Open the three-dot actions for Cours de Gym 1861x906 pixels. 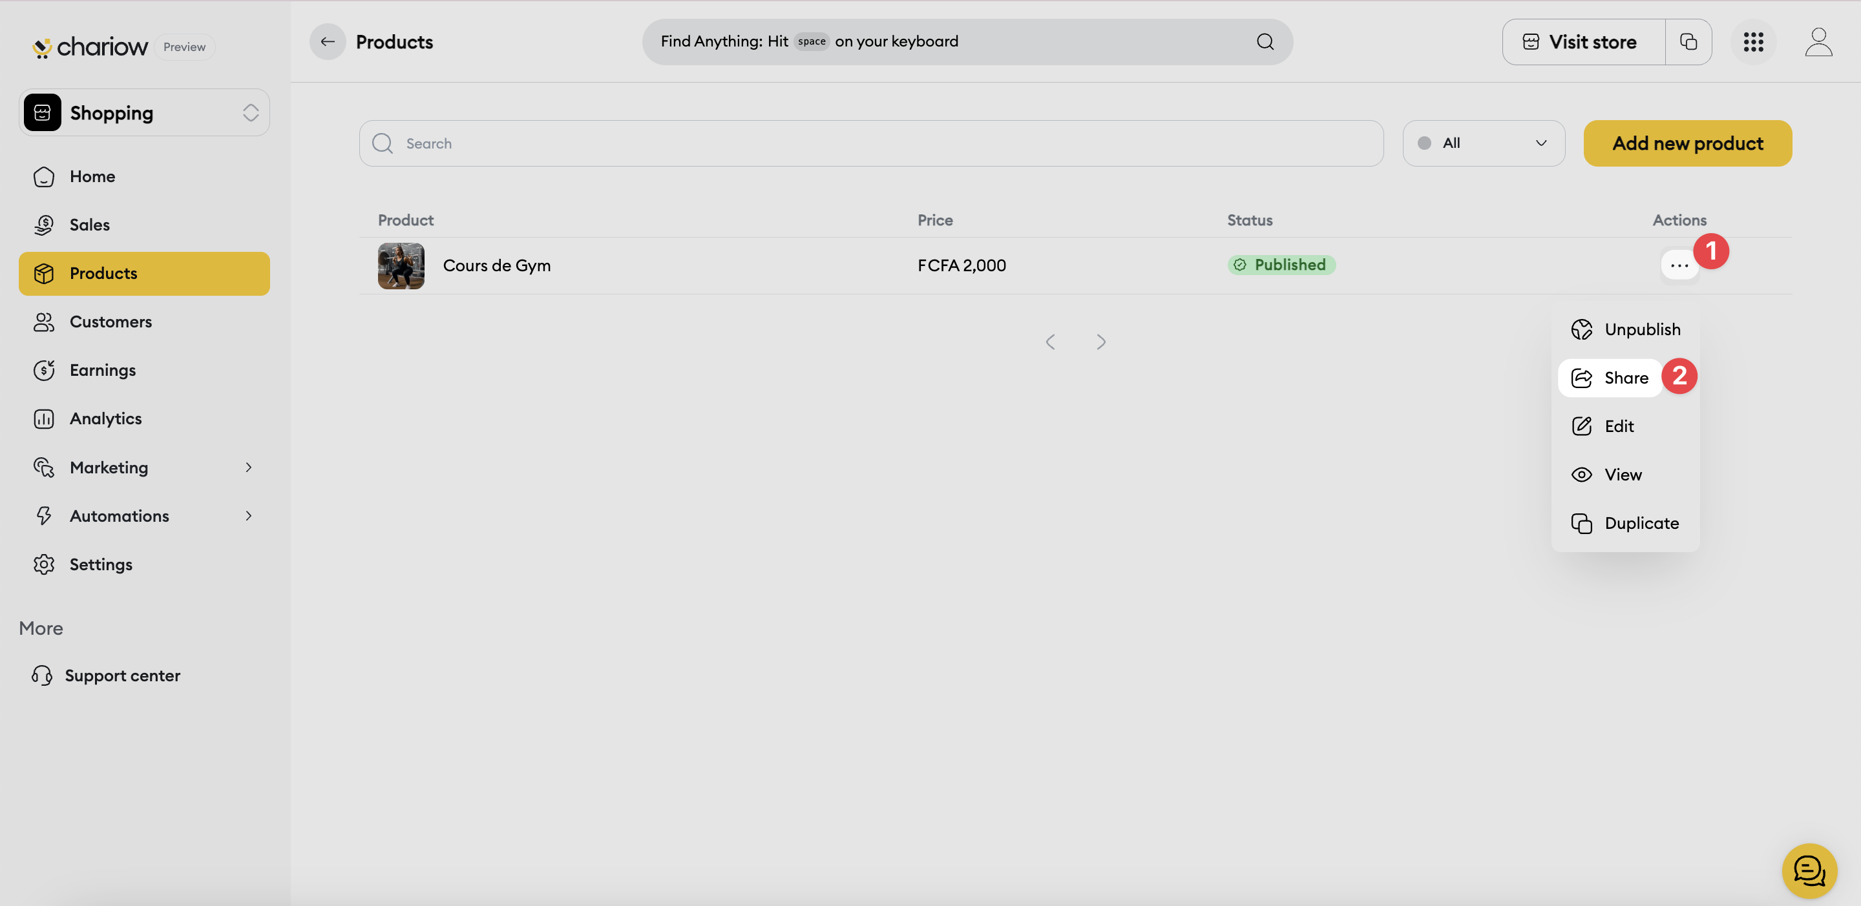tap(1679, 265)
